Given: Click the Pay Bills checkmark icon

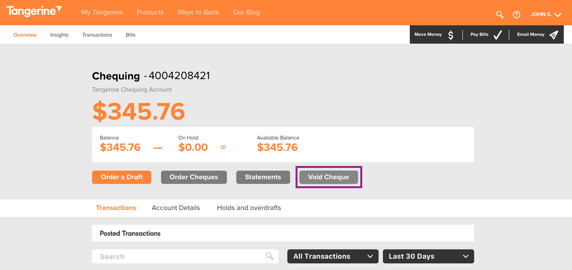Looking at the screenshot, I should tap(498, 35).
